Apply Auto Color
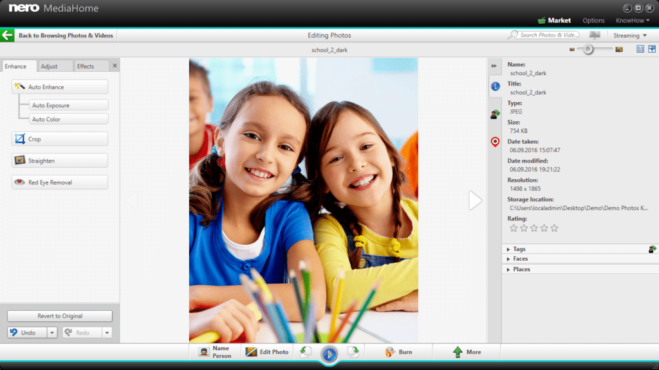The image size is (659, 370). tap(68, 119)
